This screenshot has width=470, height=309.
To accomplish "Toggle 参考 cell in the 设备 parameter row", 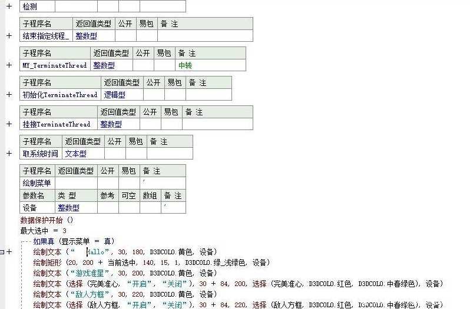I will coord(108,208).
